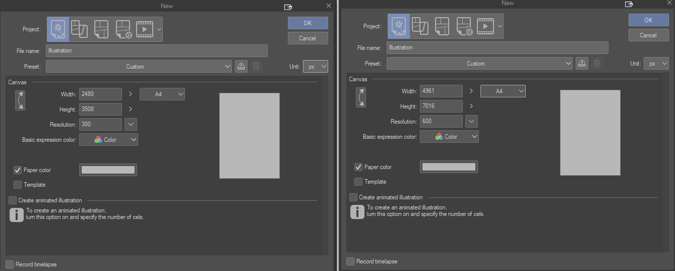Image resolution: width=675 pixels, height=271 pixels.
Task: Click canvas preview thumbnail in left dialog
Action: [x=250, y=136]
